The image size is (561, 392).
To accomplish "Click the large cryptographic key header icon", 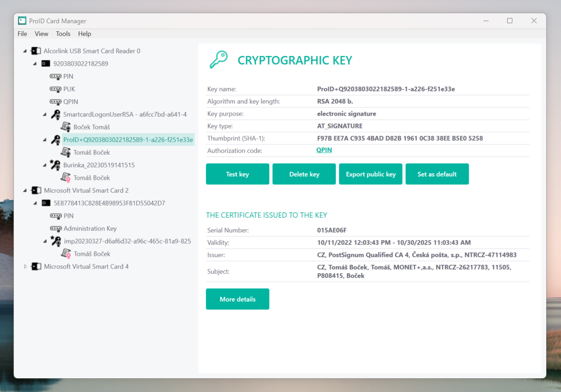I will tap(219, 60).
